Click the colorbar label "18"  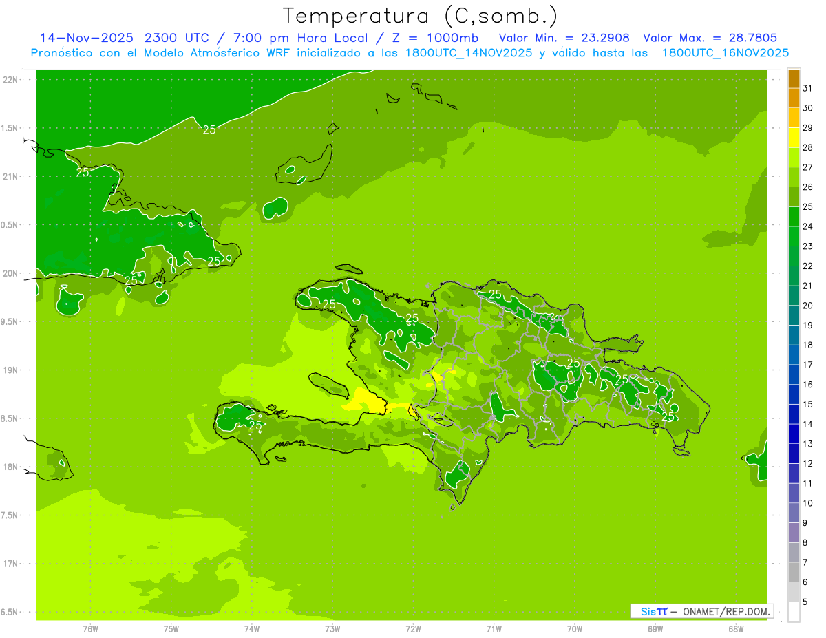pos(807,345)
